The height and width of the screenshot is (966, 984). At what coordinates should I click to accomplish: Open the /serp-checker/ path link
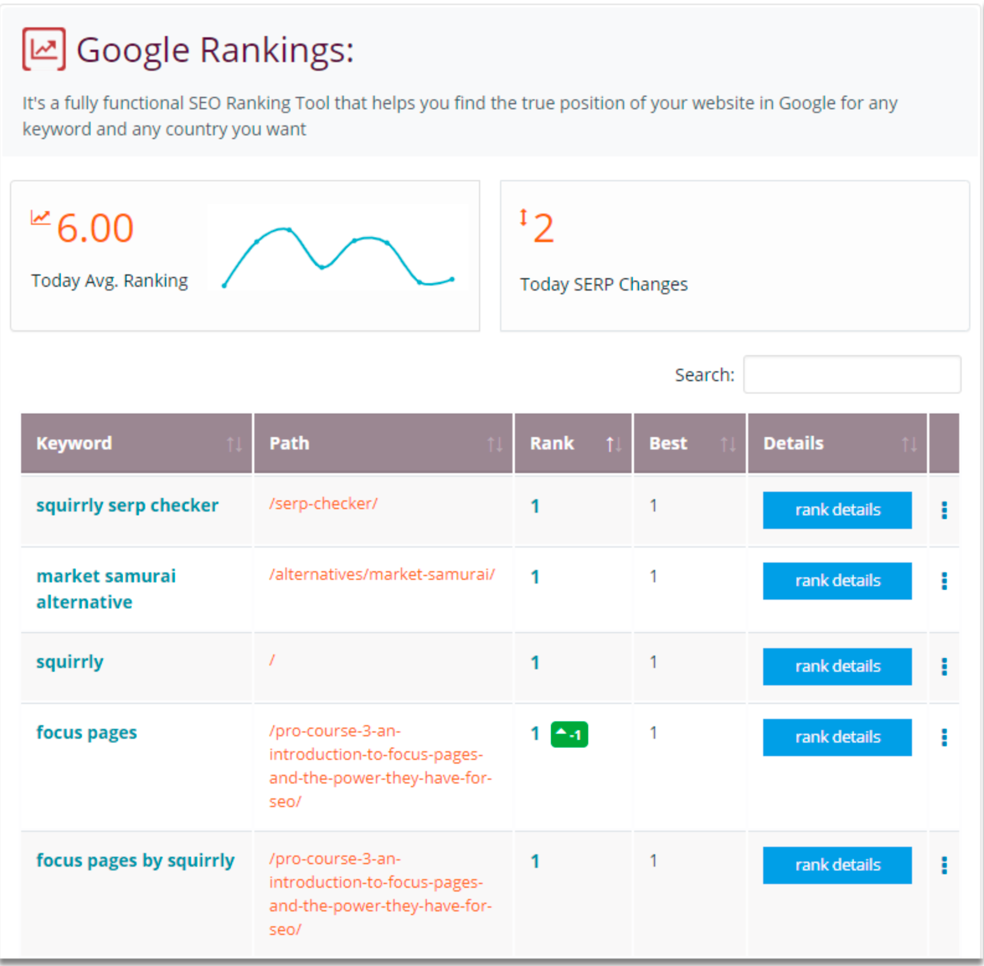coord(323,504)
